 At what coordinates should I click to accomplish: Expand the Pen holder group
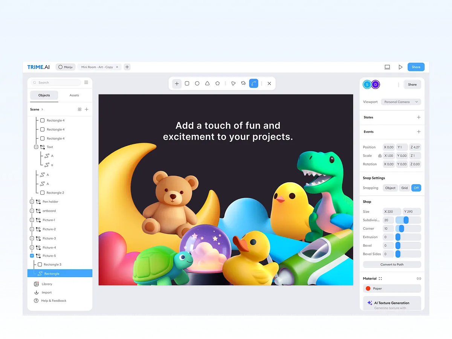tap(32, 202)
